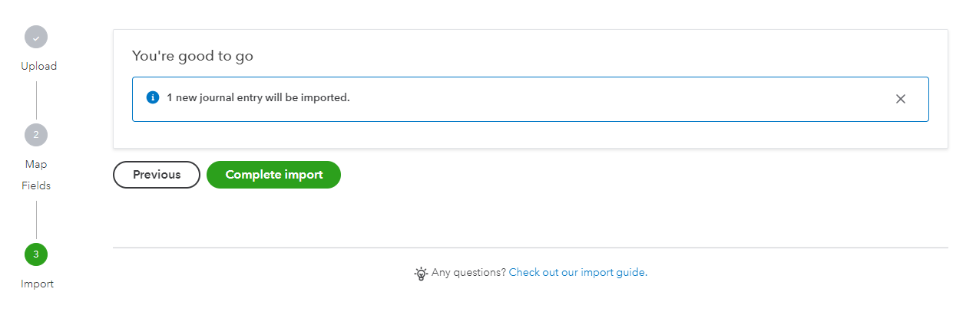Screen dimensions: 976x315
Task: Click the lightbulb help icon
Action: 421,273
